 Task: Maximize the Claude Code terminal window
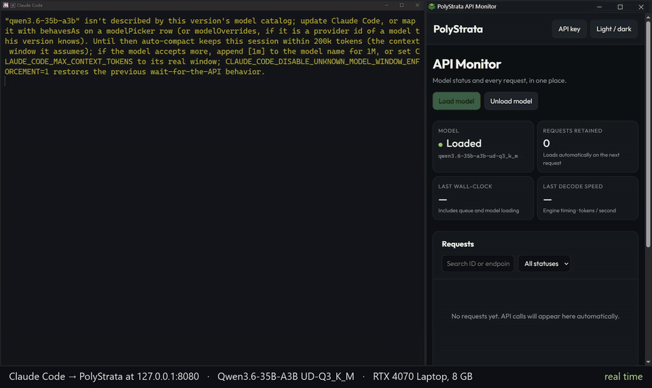401,5
